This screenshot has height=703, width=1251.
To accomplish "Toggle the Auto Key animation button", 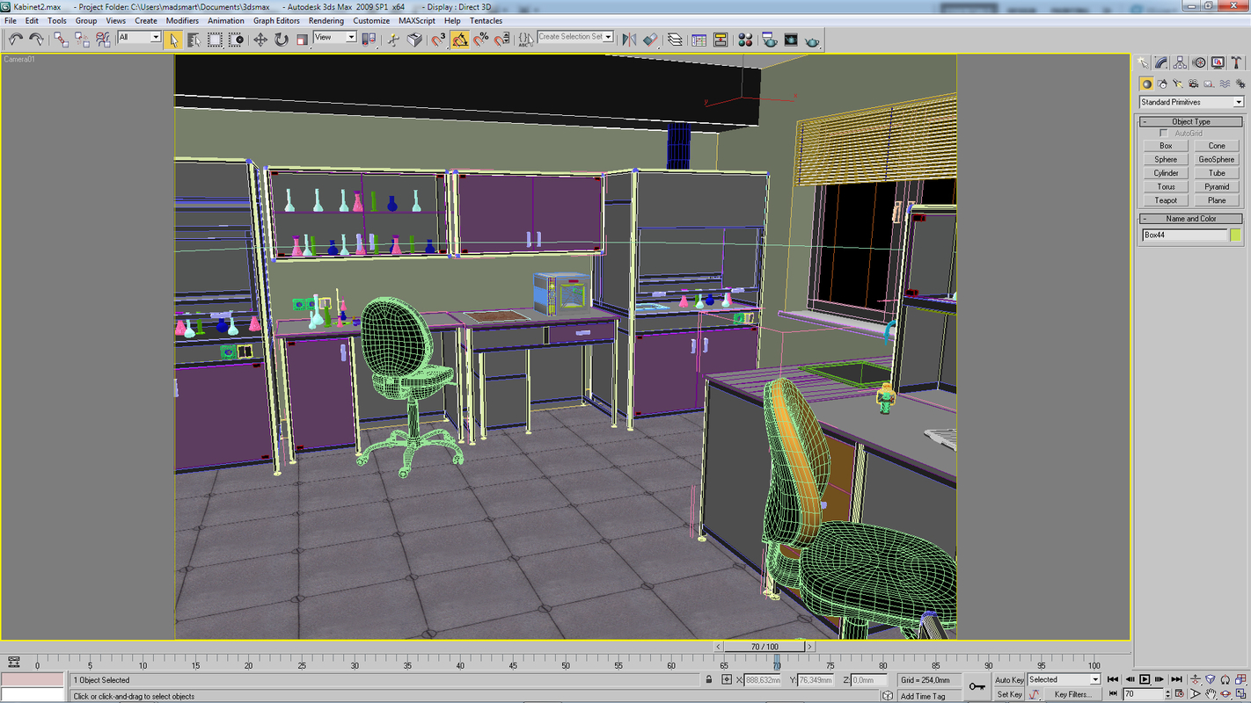I will [x=1008, y=679].
